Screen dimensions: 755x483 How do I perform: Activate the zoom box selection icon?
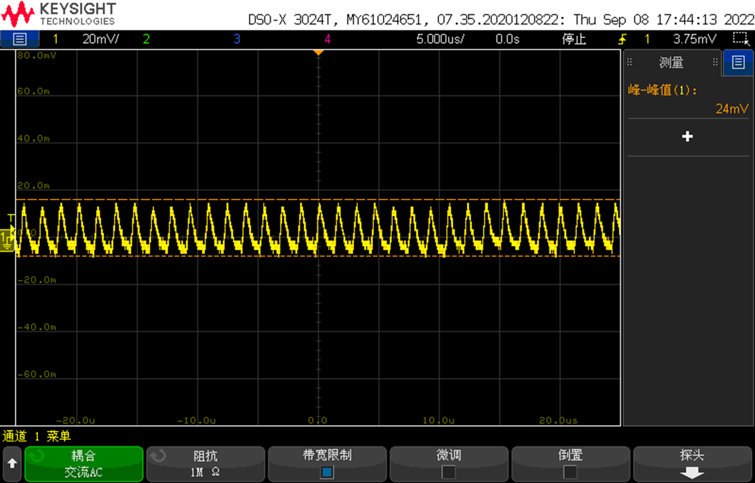[x=740, y=39]
